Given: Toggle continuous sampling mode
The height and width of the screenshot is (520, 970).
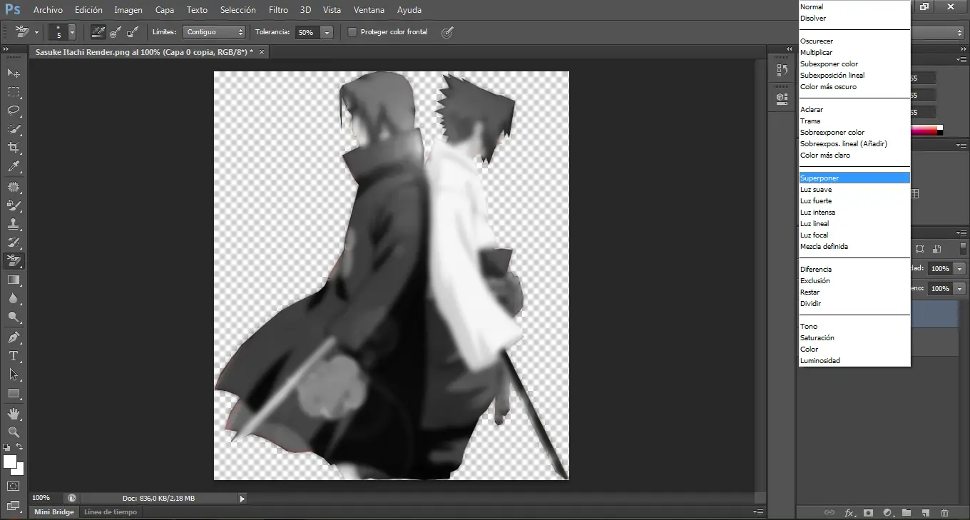Looking at the screenshot, I should point(98,32).
